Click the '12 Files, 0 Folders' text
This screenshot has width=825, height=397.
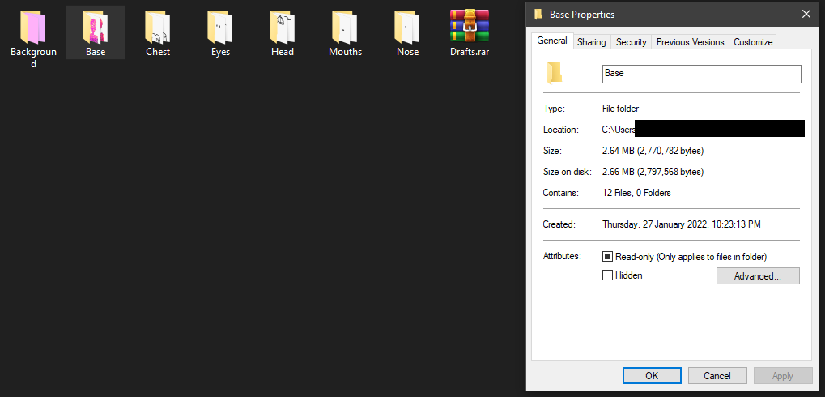point(636,193)
